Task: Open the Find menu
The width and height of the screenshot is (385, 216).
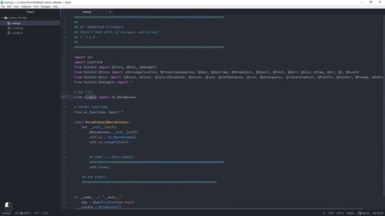Action: coord(36,7)
